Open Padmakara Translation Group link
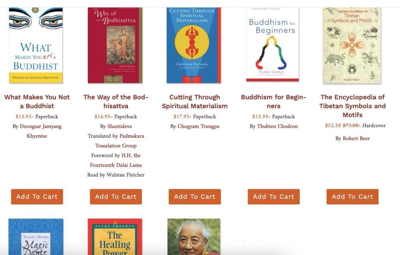The image size is (400, 255). pos(120,141)
